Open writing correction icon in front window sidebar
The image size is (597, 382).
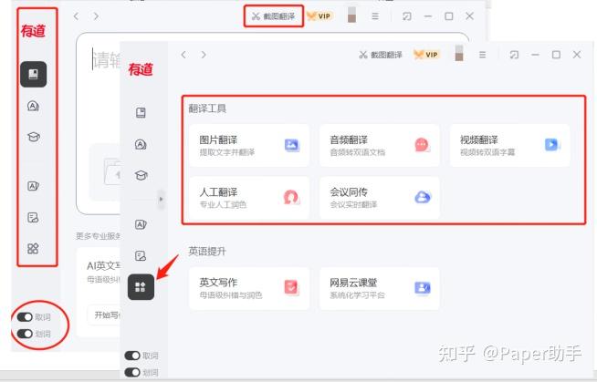tap(141, 256)
